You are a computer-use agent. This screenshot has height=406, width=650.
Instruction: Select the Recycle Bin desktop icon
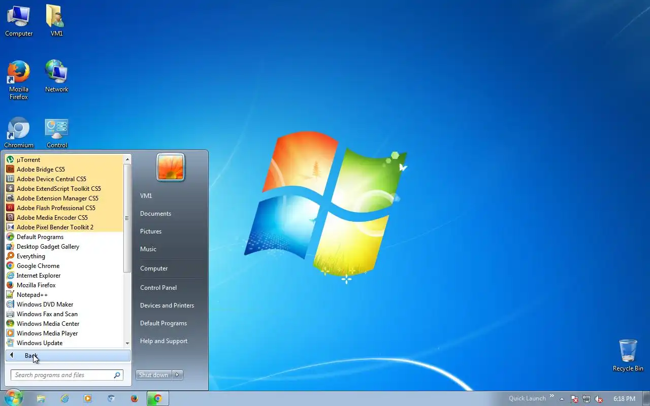tap(628, 355)
